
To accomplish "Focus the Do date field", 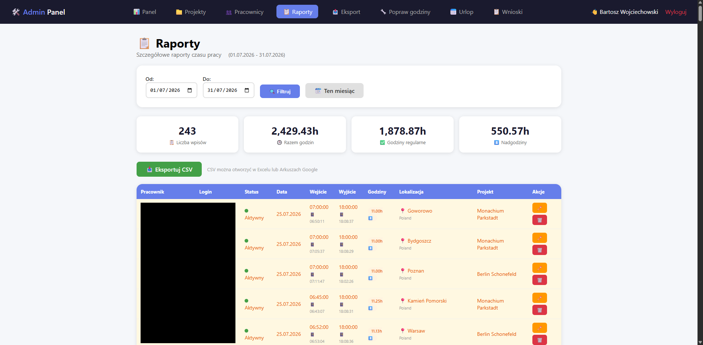I will (x=228, y=90).
